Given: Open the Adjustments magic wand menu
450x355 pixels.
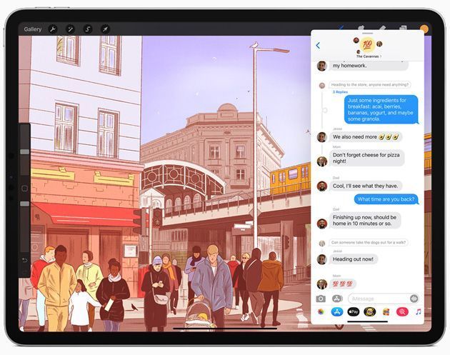Looking at the screenshot, I should [71, 29].
